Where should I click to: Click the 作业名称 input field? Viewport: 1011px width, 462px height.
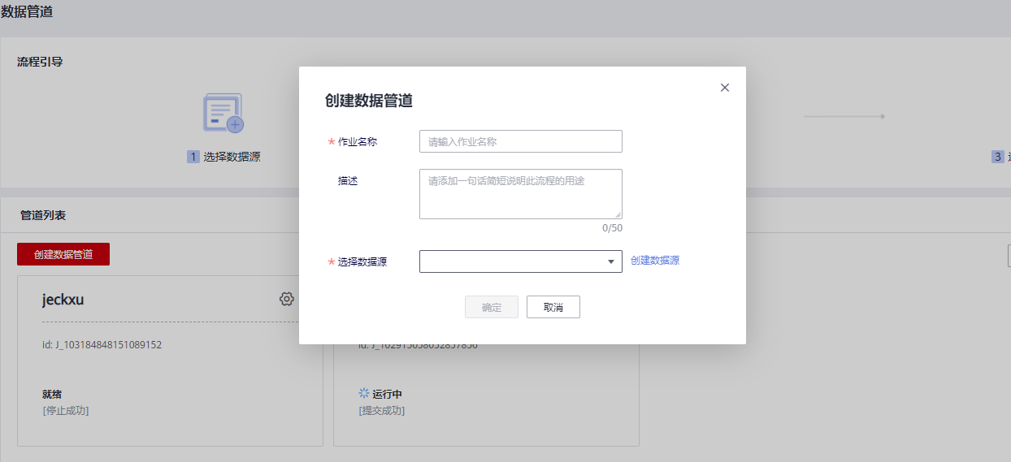pyautogui.click(x=521, y=141)
